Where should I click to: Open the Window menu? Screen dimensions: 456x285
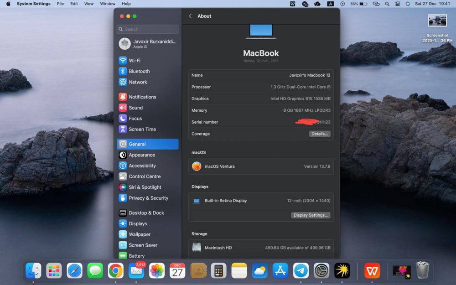click(108, 4)
